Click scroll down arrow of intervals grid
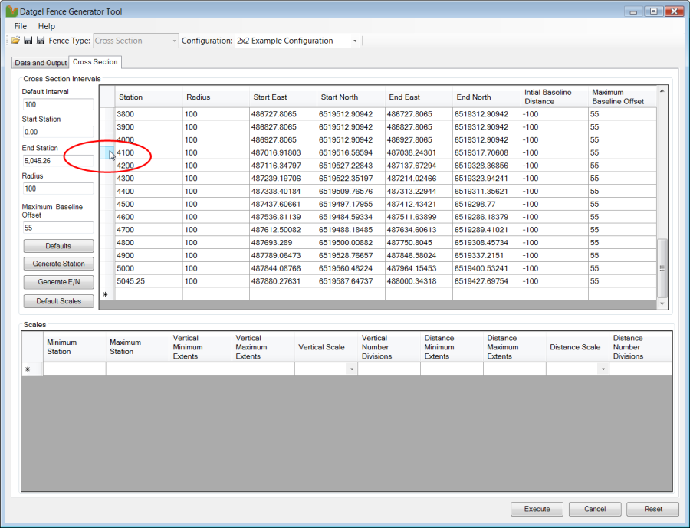The width and height of the screenshot is (690, 528). click(662, 303)
